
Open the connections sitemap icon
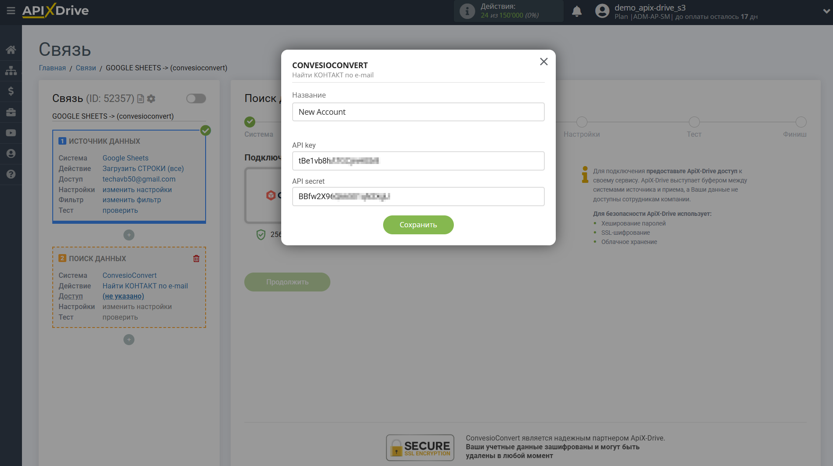pyautogui.click(x=11, y=70)
